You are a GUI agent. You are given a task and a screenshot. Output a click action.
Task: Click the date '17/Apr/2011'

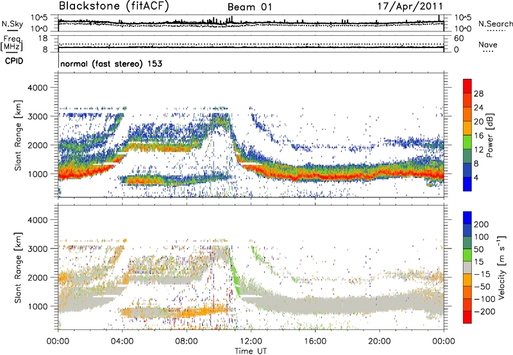coord(410,6)
